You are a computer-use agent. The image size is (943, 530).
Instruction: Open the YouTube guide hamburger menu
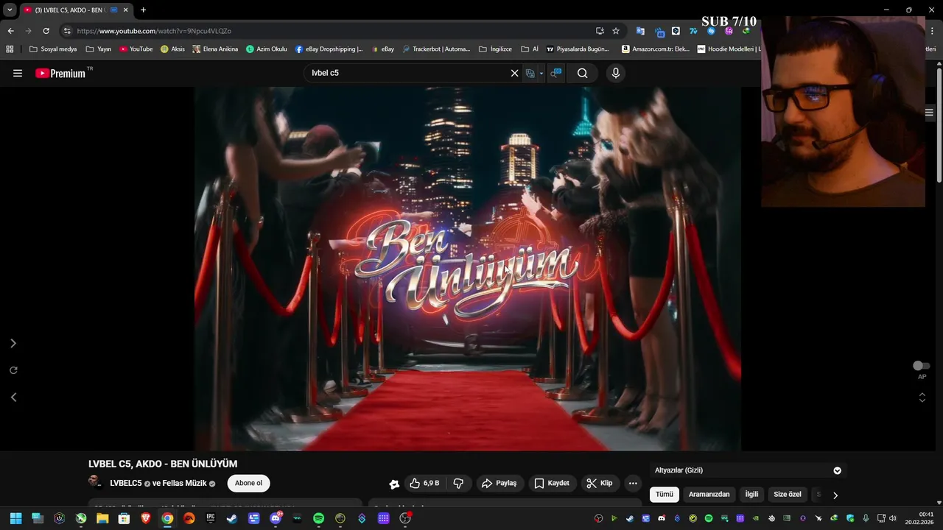coord(18,73)
